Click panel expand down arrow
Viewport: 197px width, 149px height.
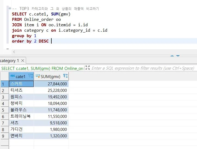pos(178,56)
